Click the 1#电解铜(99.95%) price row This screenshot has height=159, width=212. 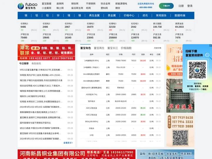tap(121, 61)
